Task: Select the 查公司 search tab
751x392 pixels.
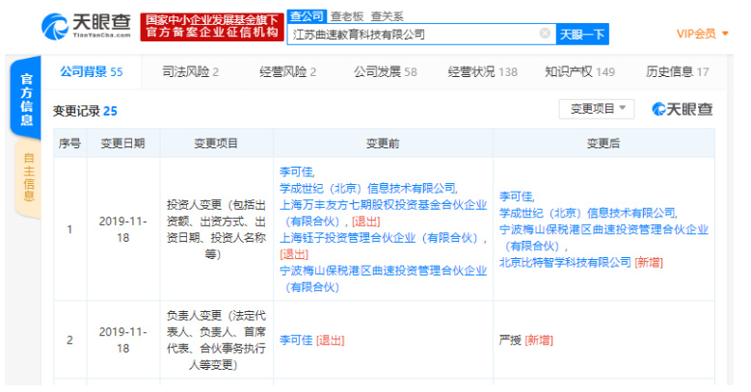Action: click(x=307, y=16)
